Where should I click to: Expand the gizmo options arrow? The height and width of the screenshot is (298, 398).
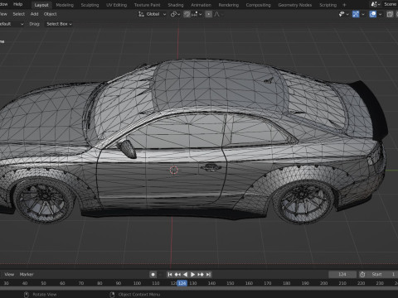point(363,14)
